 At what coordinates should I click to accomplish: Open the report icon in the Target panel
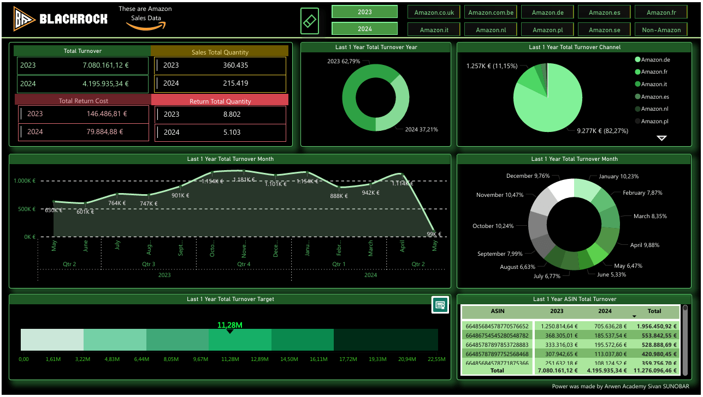click(440, 304)
